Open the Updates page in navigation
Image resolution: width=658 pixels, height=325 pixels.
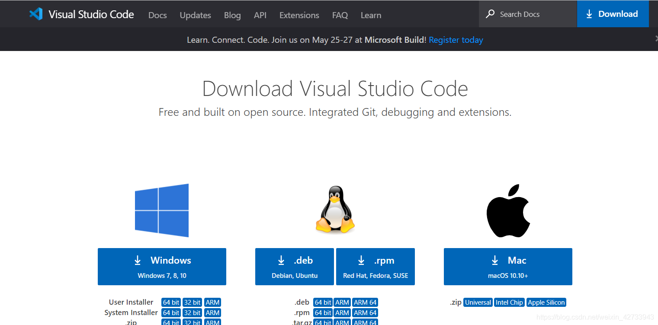pyautogui.click(x=196, y=15)
